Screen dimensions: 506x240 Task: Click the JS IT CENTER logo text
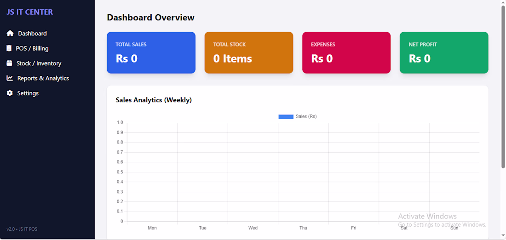point(30,12)
